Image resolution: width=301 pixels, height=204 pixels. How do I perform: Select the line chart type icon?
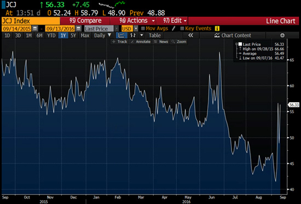coord(121,36)
